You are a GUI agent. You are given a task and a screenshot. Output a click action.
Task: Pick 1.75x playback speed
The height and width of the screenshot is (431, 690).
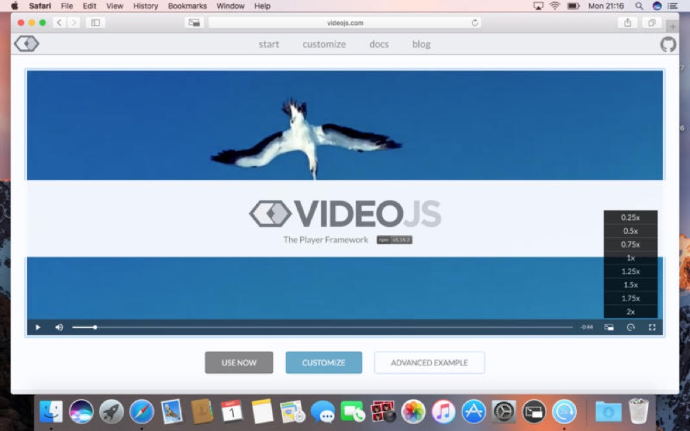631,299
